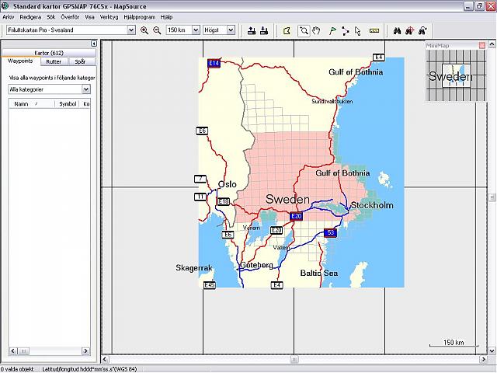Screen dimensions: 497x373
Task: Click the Göteborg label on map
Action: pyautogui.click(x=256, y=265)
